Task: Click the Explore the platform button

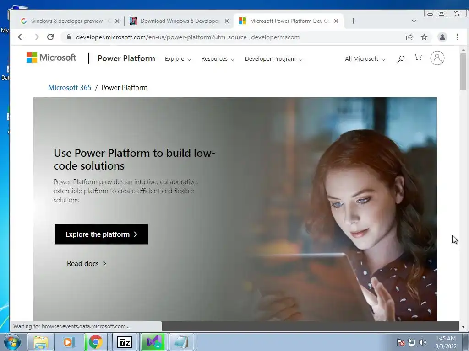Action: pyautogui.click(x=101, y=234)
